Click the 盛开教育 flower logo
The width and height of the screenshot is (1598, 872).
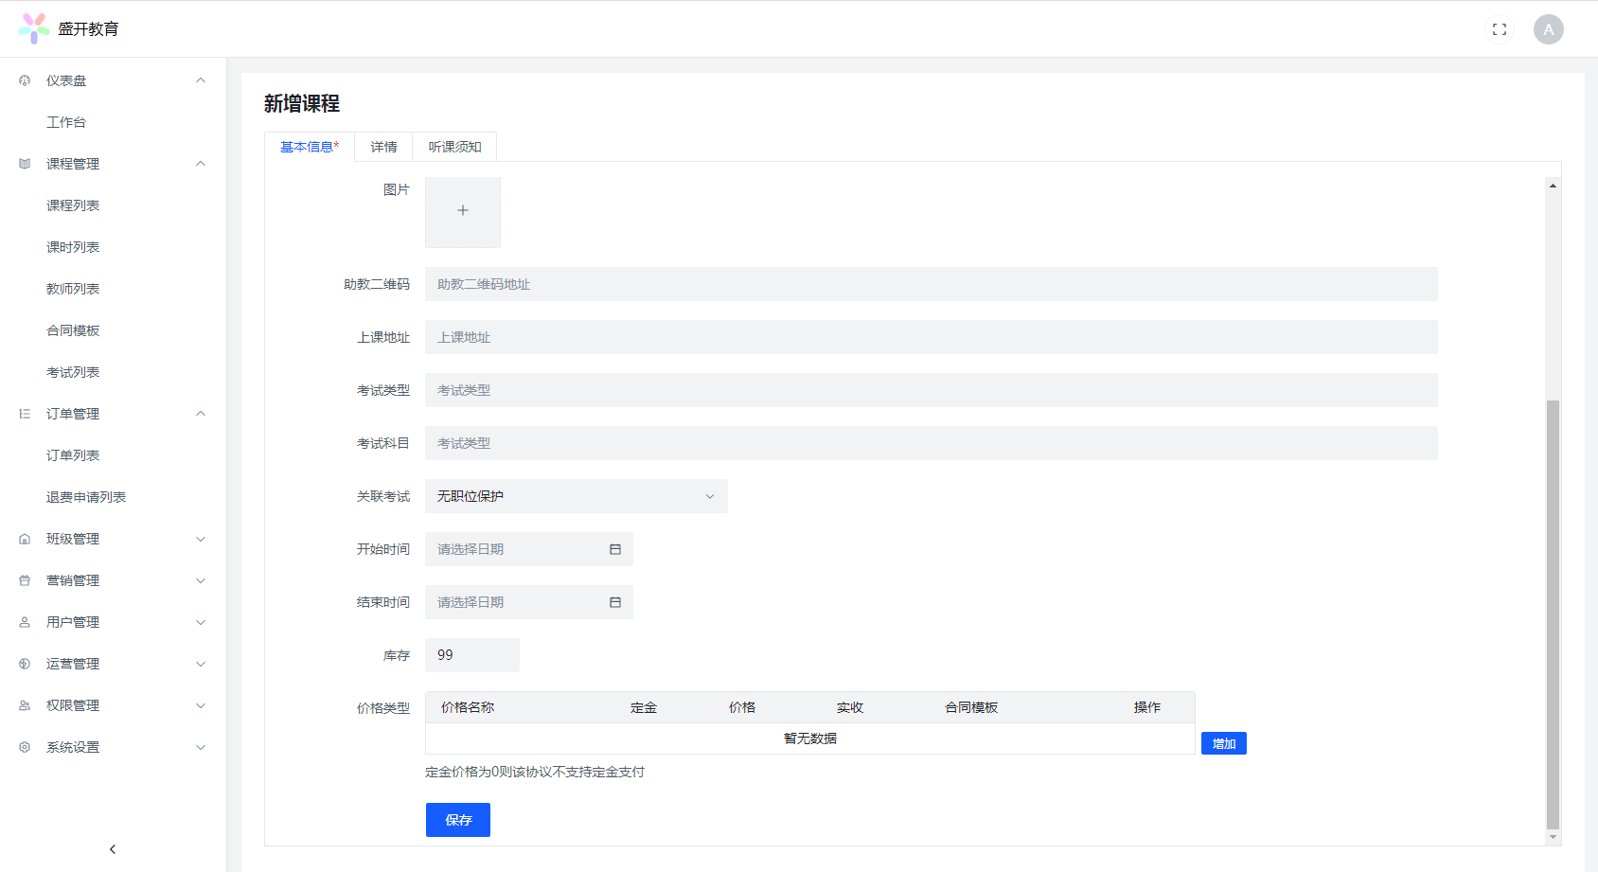pyautogui.click(x=34, y=28)
